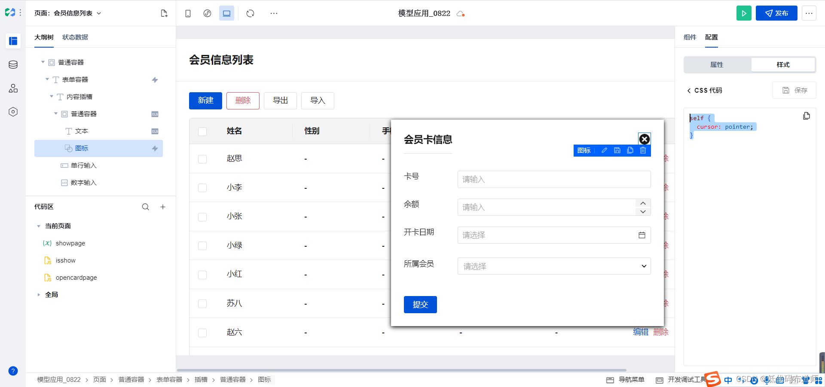Open the 所属会员 select dropdown

(x=554, y=266)
